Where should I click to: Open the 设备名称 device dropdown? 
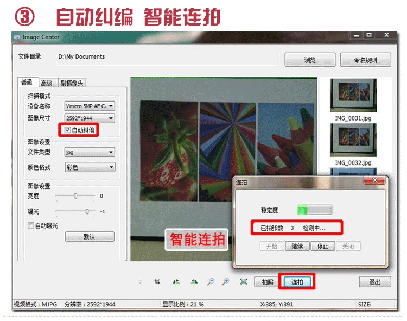tap(90, 106)
